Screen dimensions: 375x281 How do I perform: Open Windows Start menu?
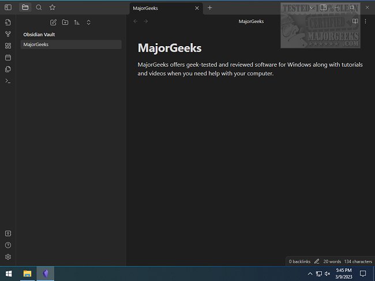(9, 274)
